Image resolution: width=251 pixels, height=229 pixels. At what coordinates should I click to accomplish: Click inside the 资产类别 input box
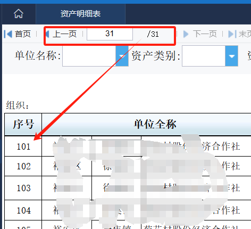[204, 56]
